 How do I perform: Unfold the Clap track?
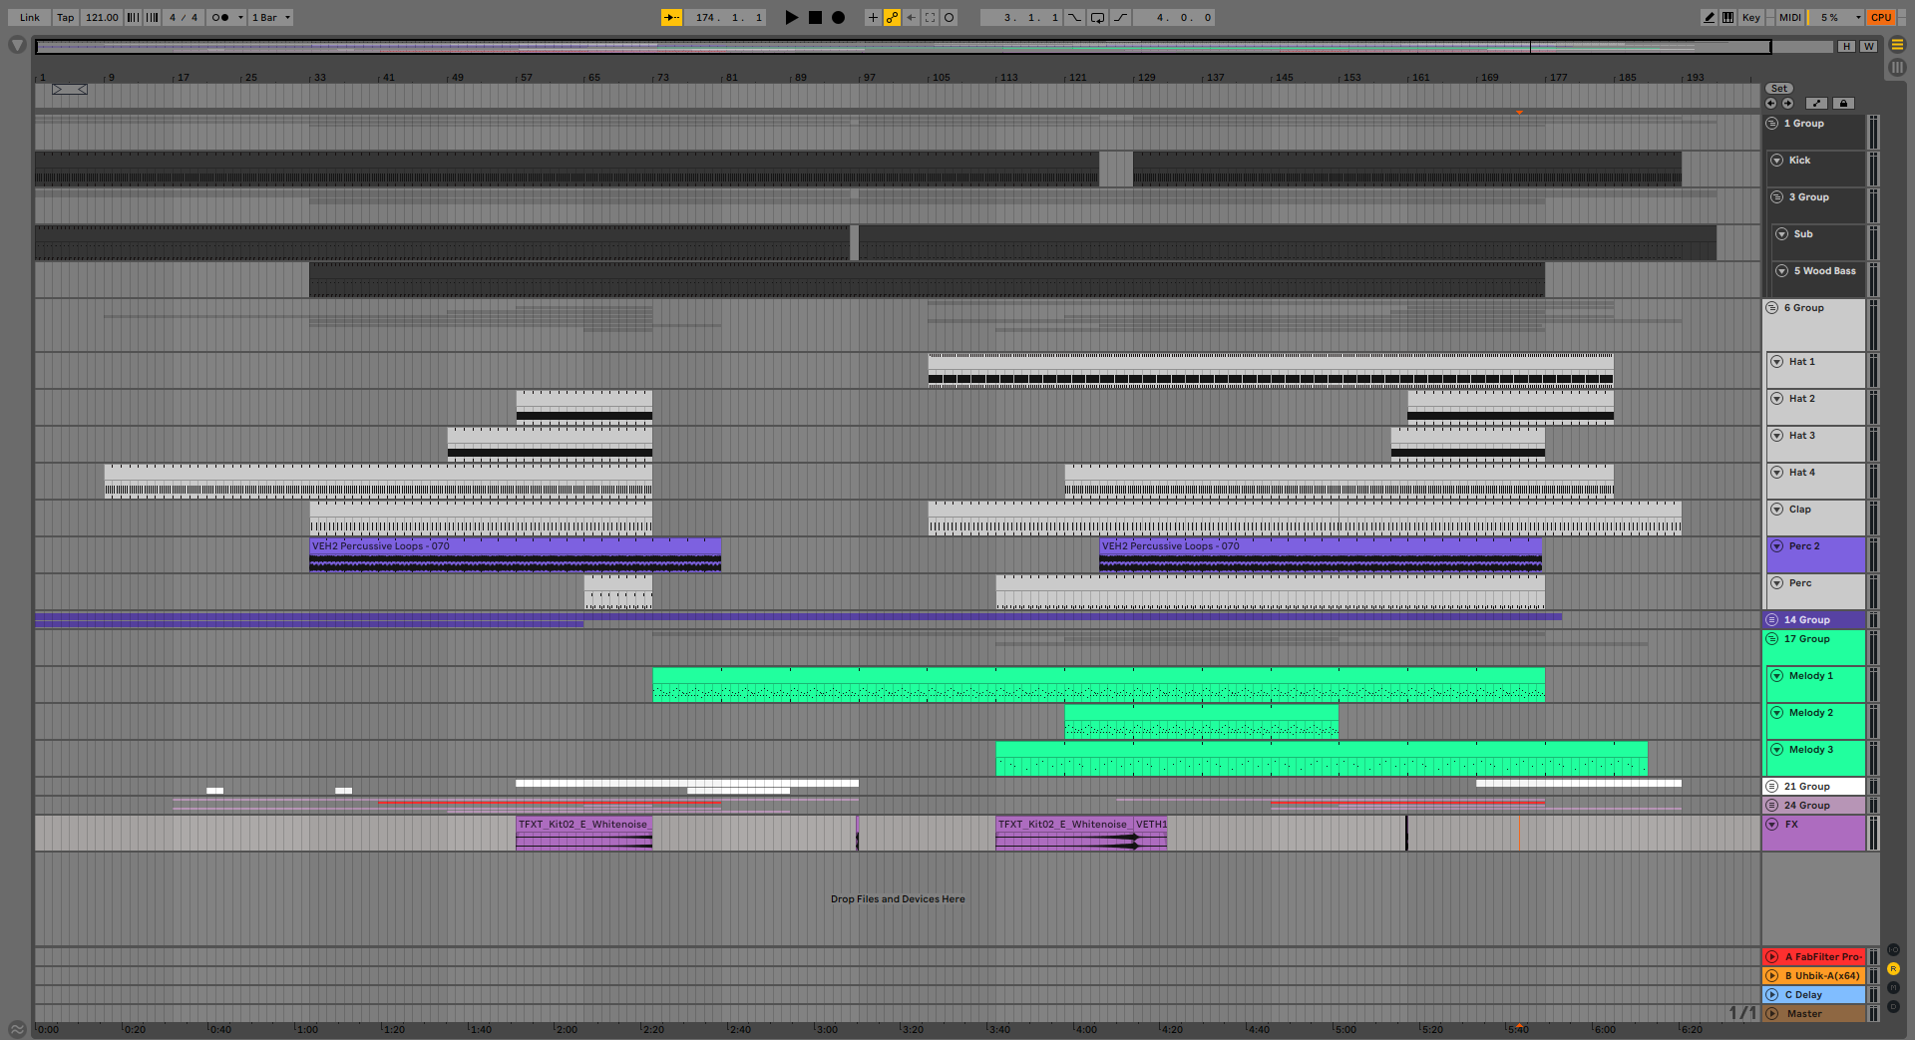(x=1777, y=510)
